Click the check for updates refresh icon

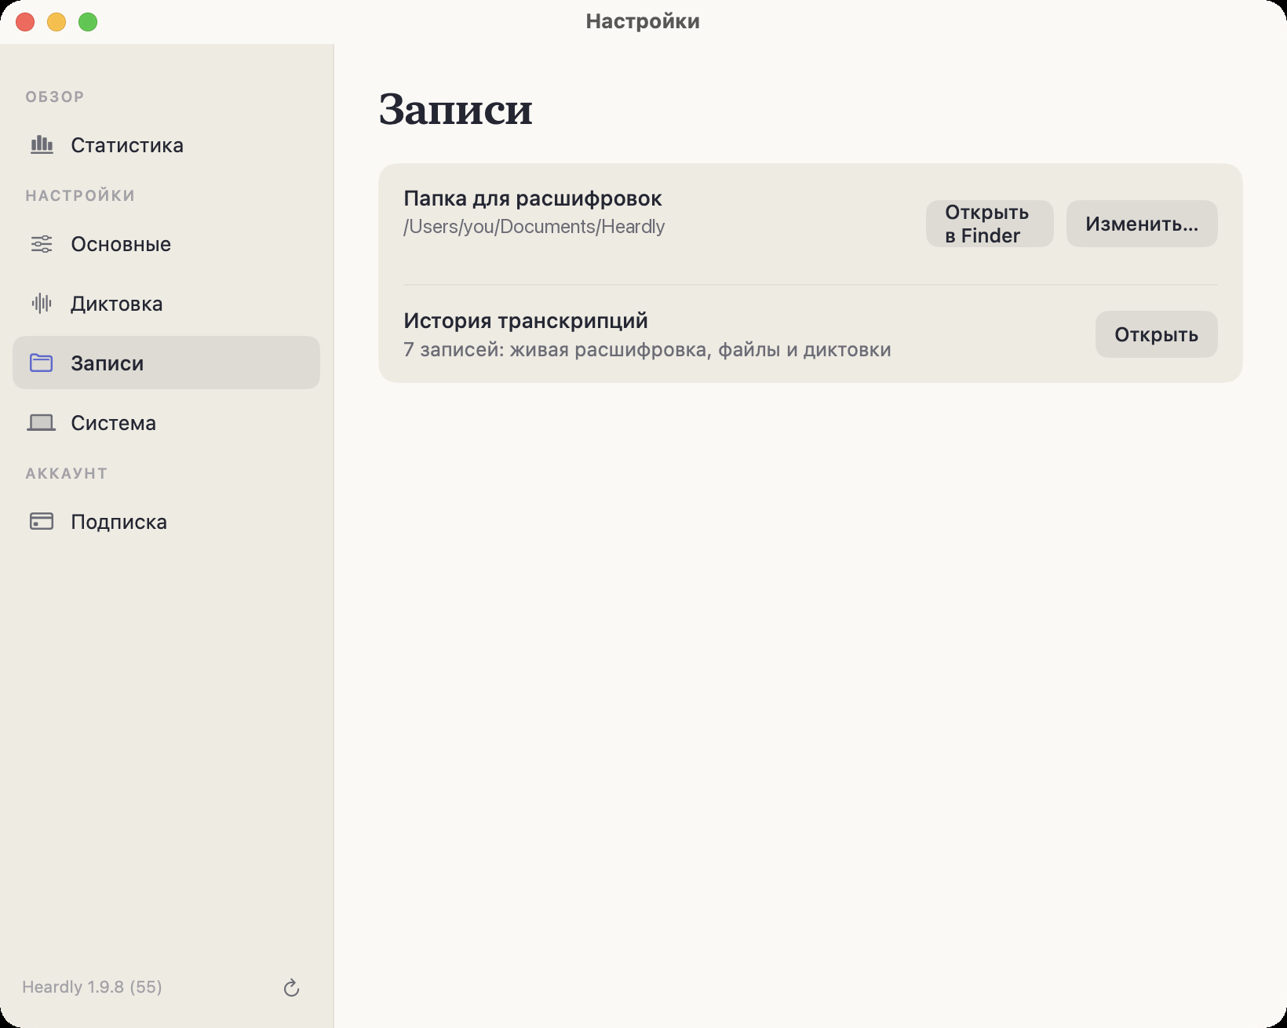click(x=291, y=988)
